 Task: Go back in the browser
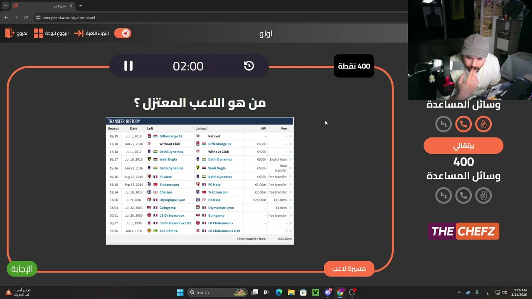click(6, 17)
